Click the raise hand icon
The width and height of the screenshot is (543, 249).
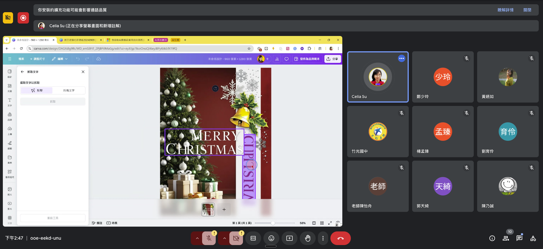click(308, 238)
